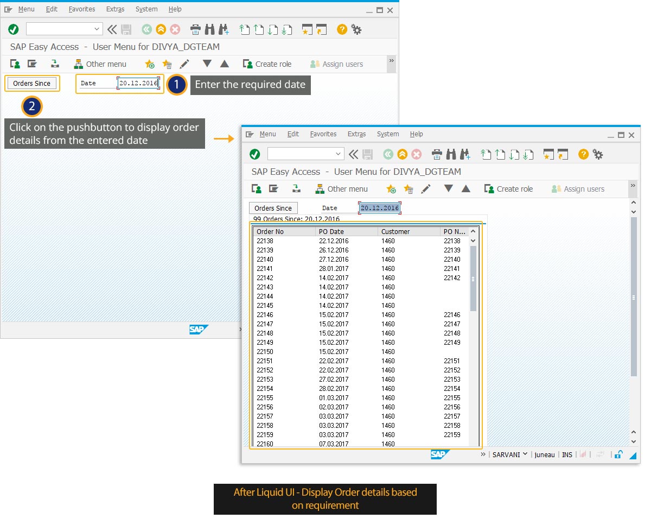Click the Print icon in the back window

click(x=195, y=29)
